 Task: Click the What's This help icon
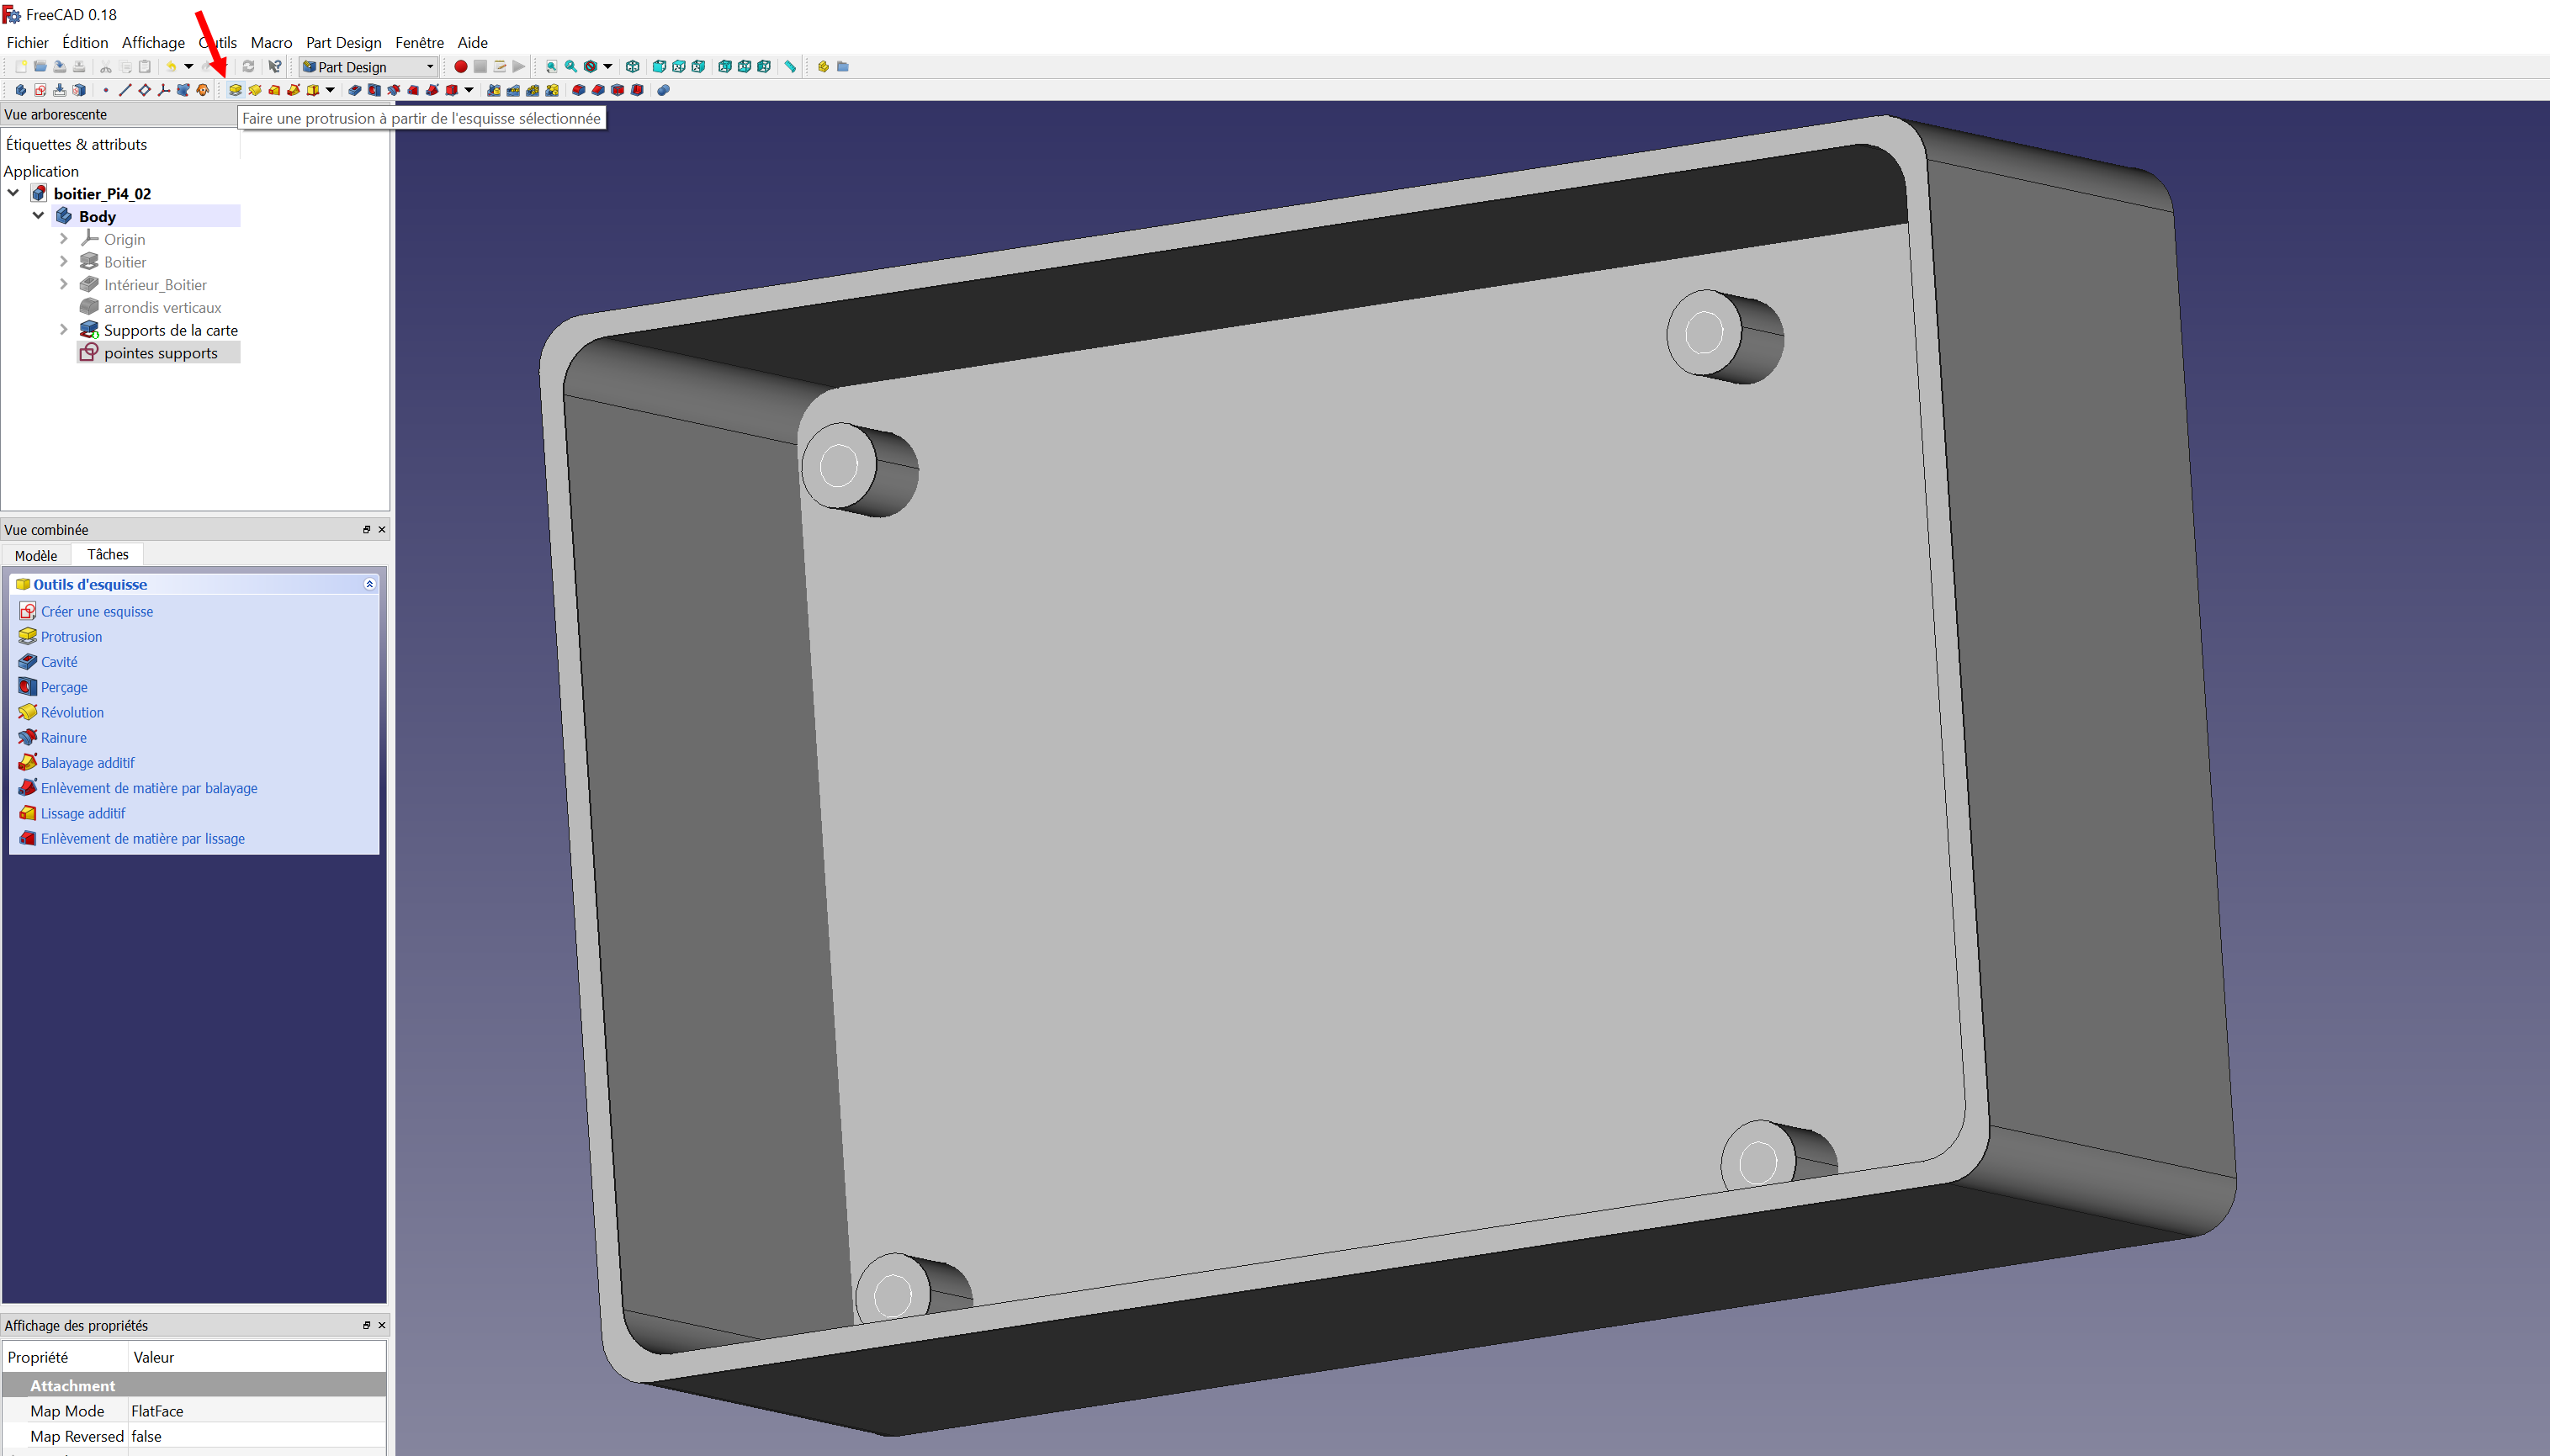pyautogui.click(x=275, y=67)
